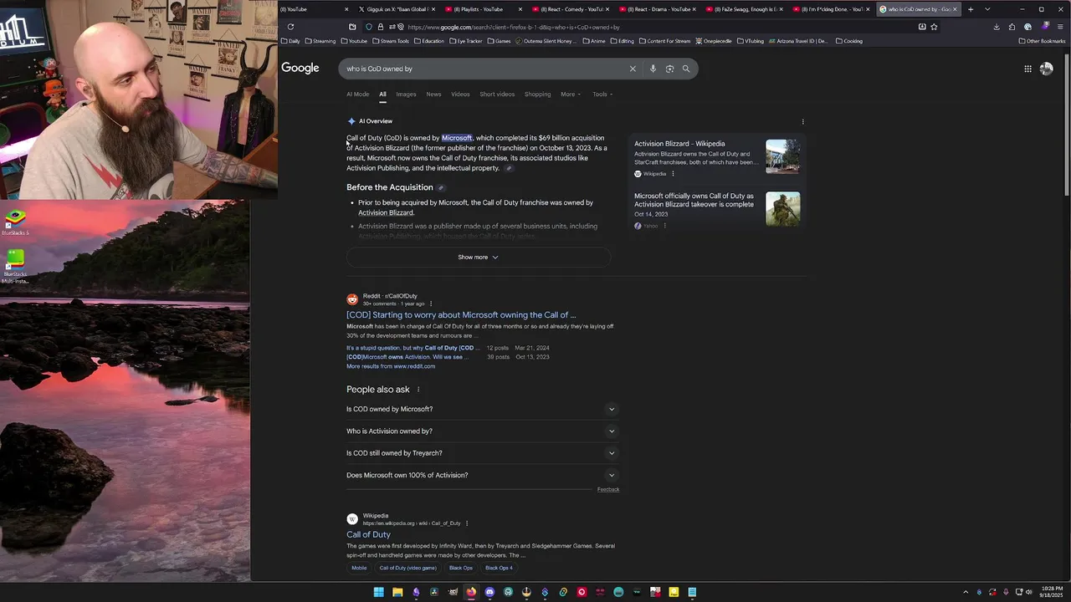
Task: Open the Cooking bookmarks folder
Action: pyautogui.click(x=849, y=41)
